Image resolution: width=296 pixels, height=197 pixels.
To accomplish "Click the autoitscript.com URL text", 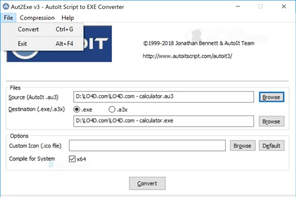I will (x=187, y=56).
